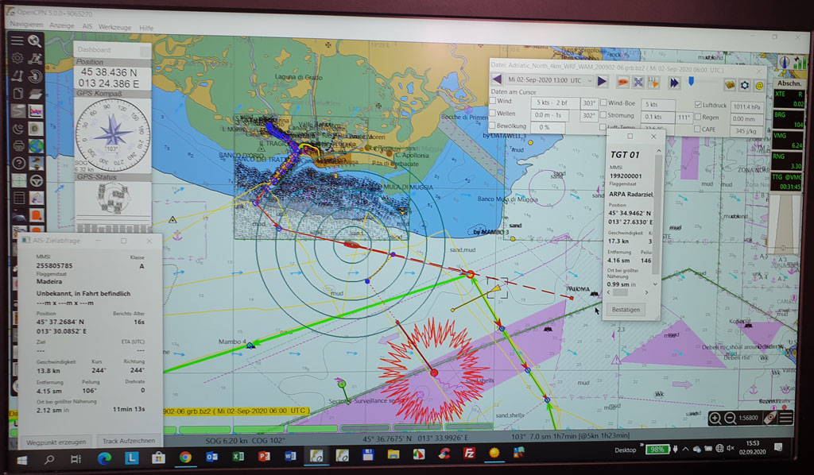The image size is (814, 475).
Task: Enable the Regen checkbox
Action: [x=698, y=118]
